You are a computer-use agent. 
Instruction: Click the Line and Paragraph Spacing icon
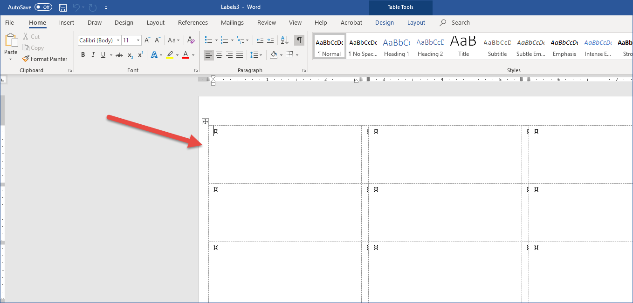click(254, 55)
